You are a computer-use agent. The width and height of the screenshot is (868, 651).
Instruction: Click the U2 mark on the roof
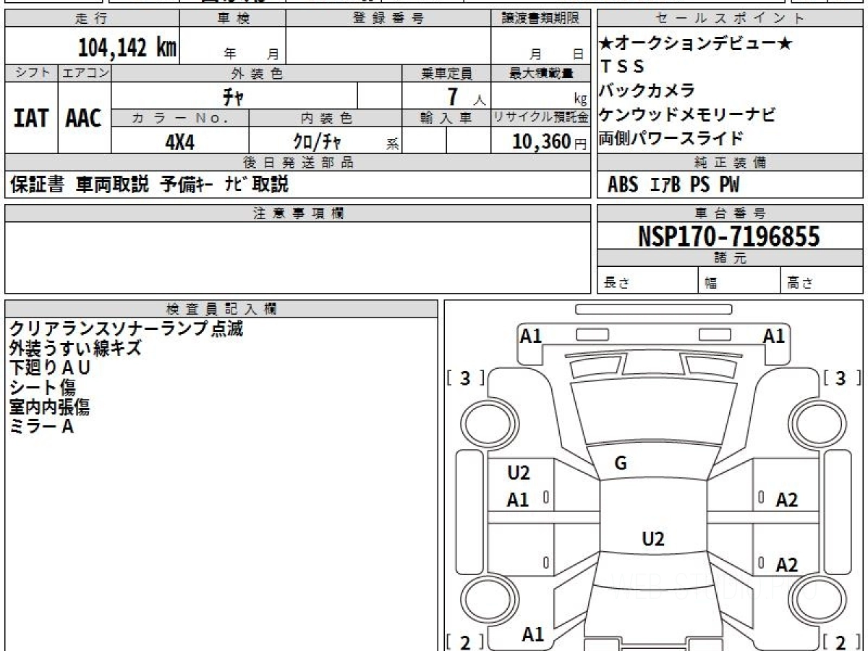[653, 539]
